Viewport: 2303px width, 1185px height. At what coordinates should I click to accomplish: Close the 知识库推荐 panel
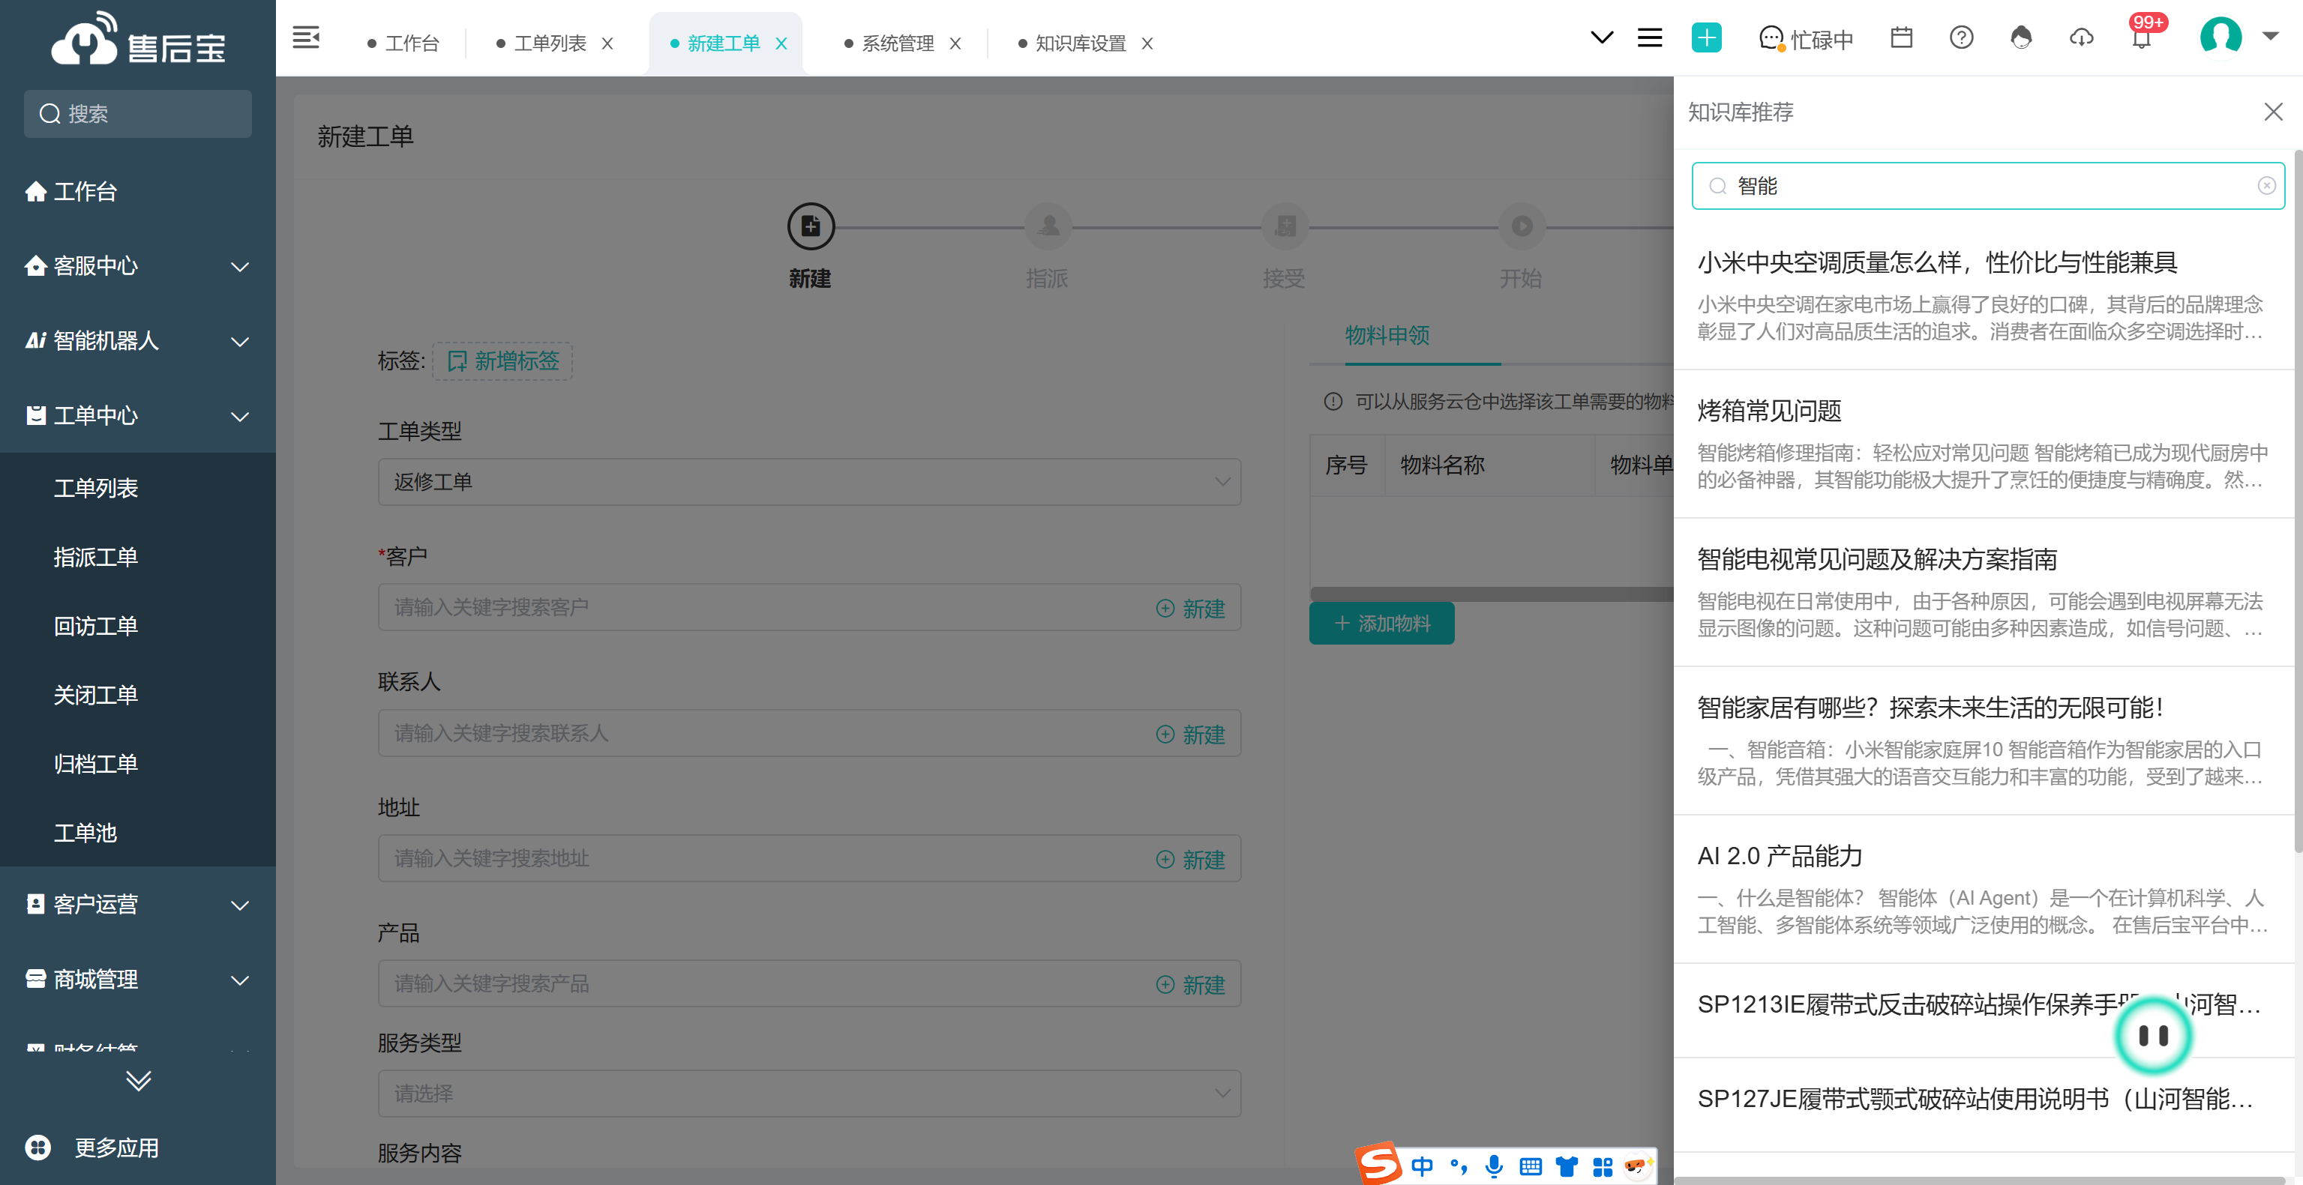coord(2272,112)
